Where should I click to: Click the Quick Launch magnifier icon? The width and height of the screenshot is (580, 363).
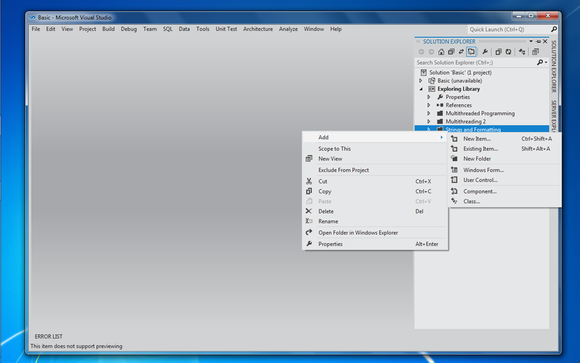pyautogui.click(x=554, y=29)
